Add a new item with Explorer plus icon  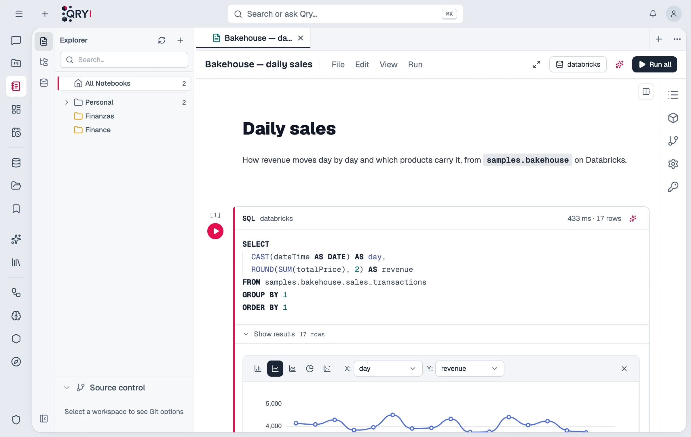(x=180, y=40)
